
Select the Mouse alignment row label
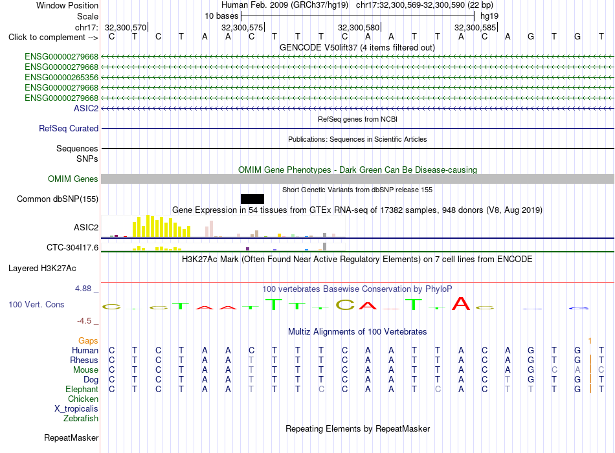(x=85, y=370)
